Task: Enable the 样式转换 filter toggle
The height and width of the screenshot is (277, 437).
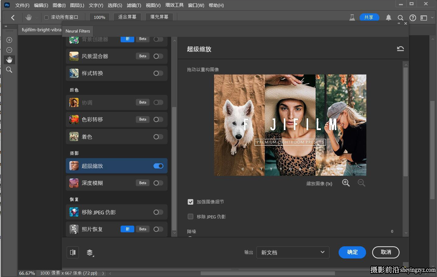Action: [x=158, y=73]
